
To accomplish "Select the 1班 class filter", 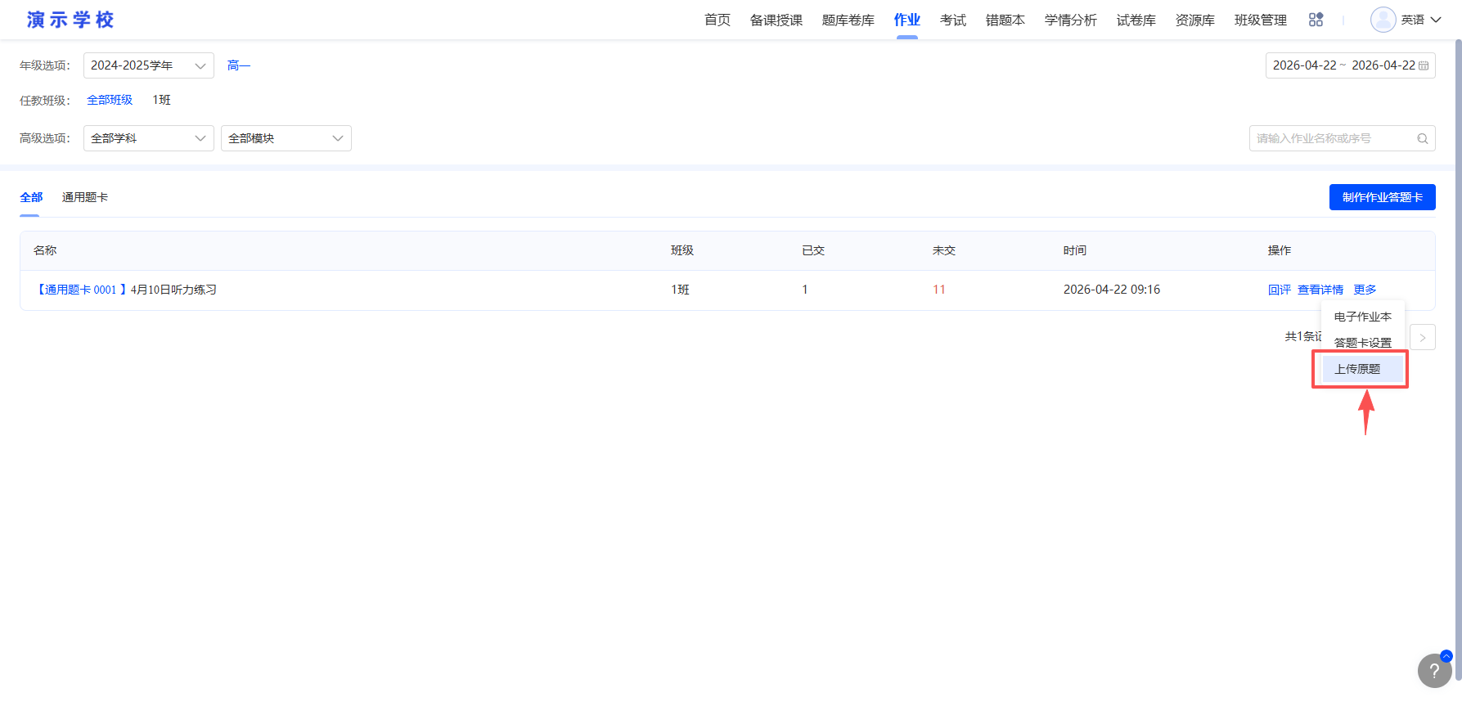I will [162, 100].
